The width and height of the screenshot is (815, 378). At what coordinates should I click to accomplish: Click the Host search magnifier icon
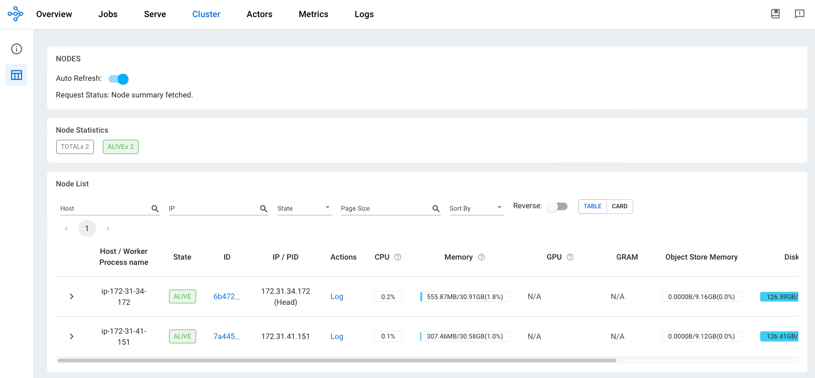point(155,209)
